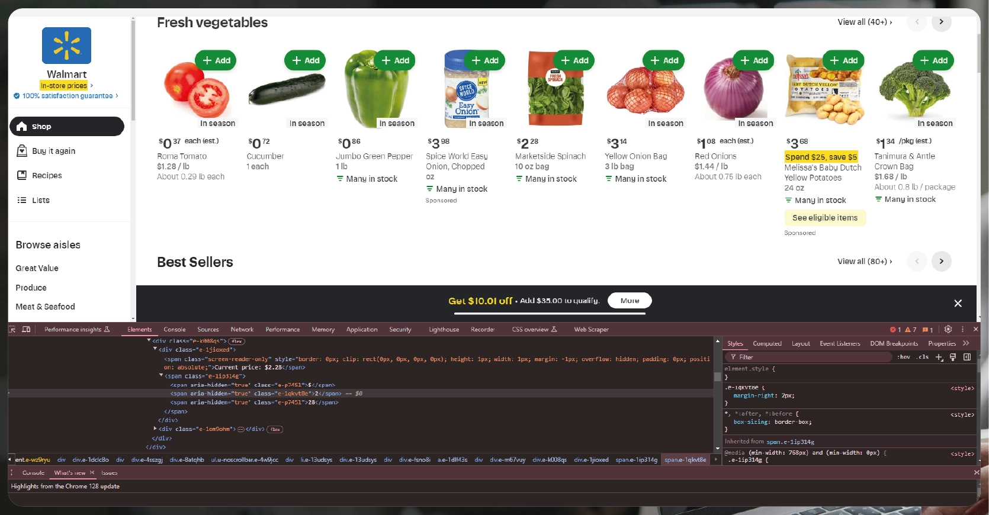
Task: Open DevTools customize three-dot menu
Action: tap(962, 329)
